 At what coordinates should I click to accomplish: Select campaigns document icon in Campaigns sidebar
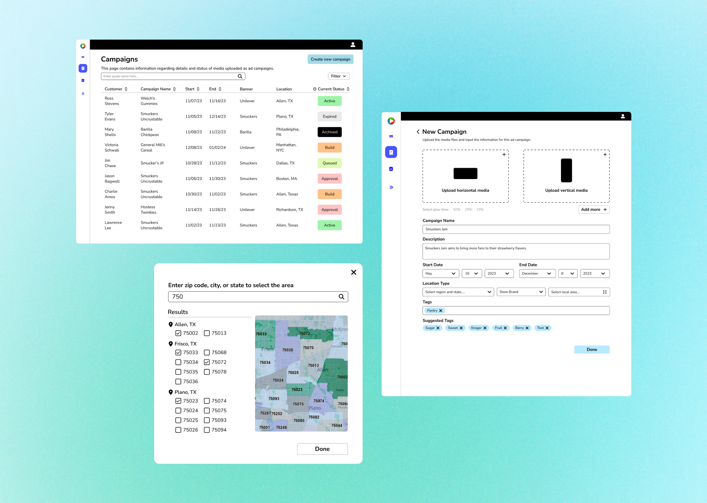(83, 68)
